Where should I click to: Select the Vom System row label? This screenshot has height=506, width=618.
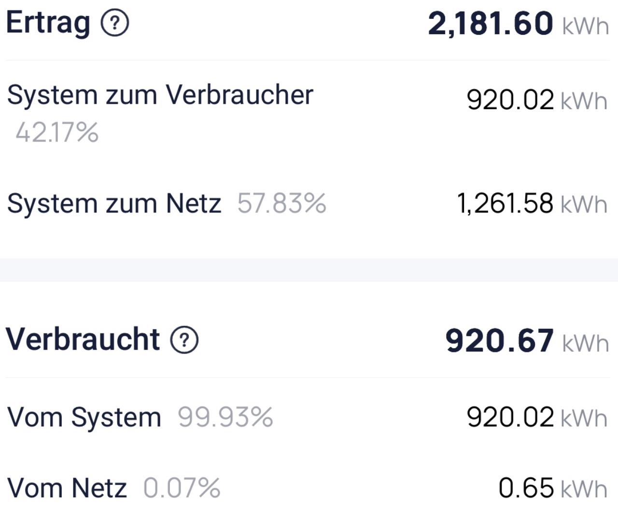(x=84, y=417)
